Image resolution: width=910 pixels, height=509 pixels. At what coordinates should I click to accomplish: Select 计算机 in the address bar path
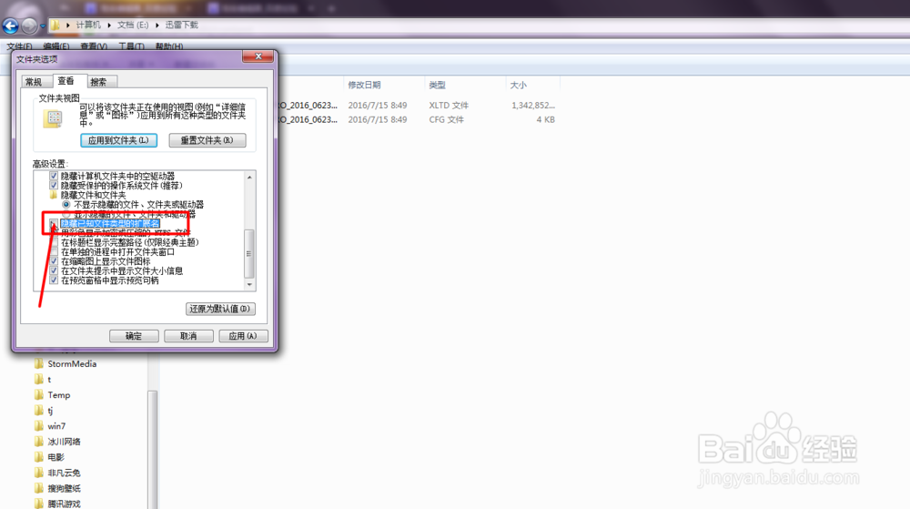coord(88,25)
